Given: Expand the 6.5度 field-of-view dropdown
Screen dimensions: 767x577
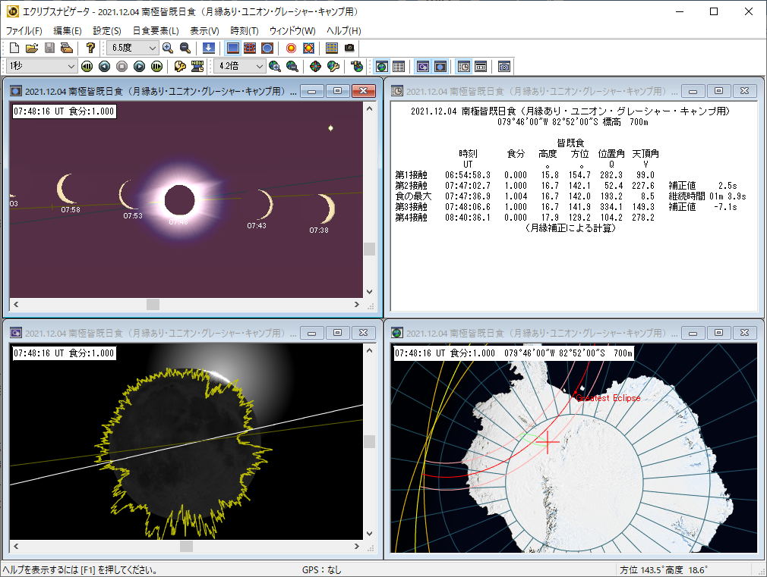Looking at the screenshot, I should click(x=152, y=48).
